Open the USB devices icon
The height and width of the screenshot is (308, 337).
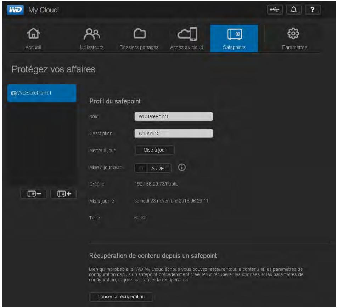pos(275,10)
